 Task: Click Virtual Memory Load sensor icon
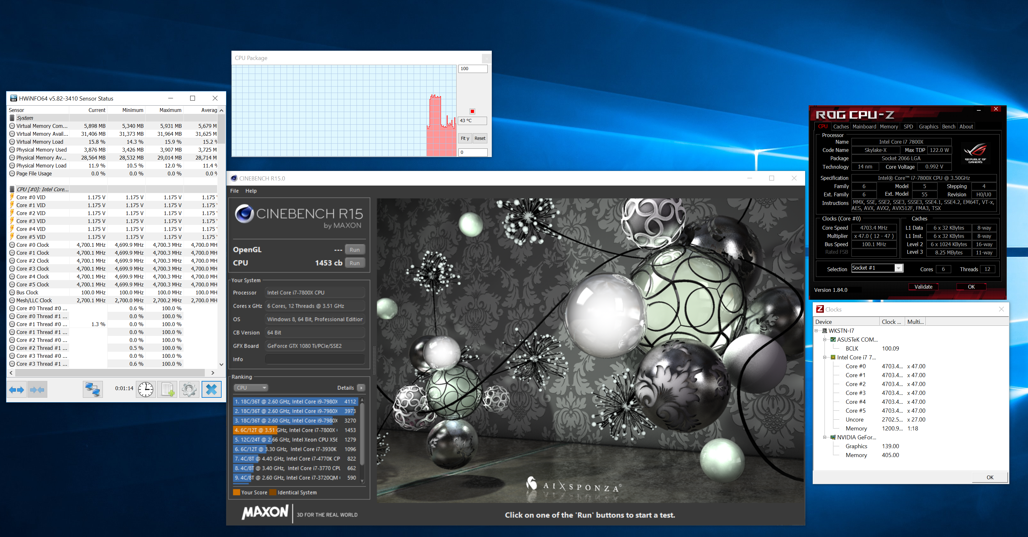click(12, 142)
